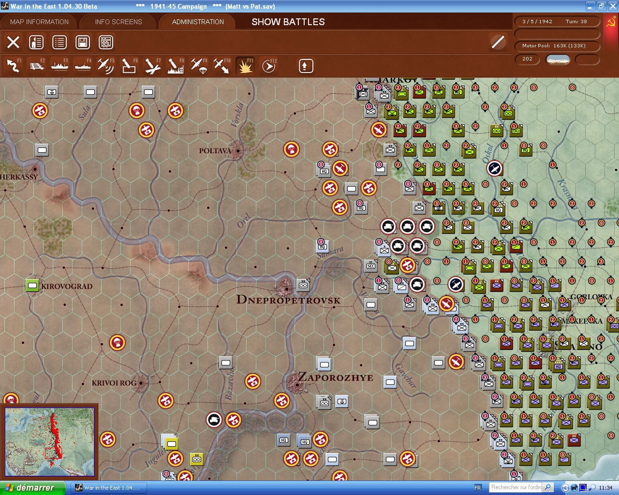Screen dimensions: 619x495
Task: Open the démarrer Start menu
Action: point(32,488)
